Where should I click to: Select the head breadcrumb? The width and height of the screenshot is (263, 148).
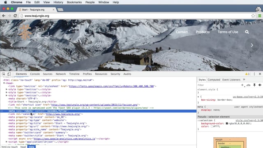23,147
